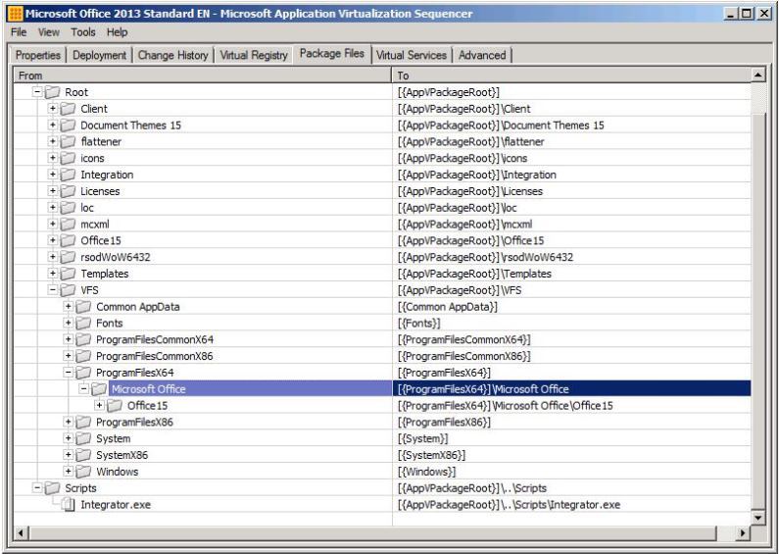Screen dimensions: 779x554
Task: Click the vertical scrollbar up arrow
Action: point(758,76)
